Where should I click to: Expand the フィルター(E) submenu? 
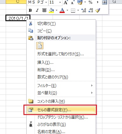tap(92, 86)
